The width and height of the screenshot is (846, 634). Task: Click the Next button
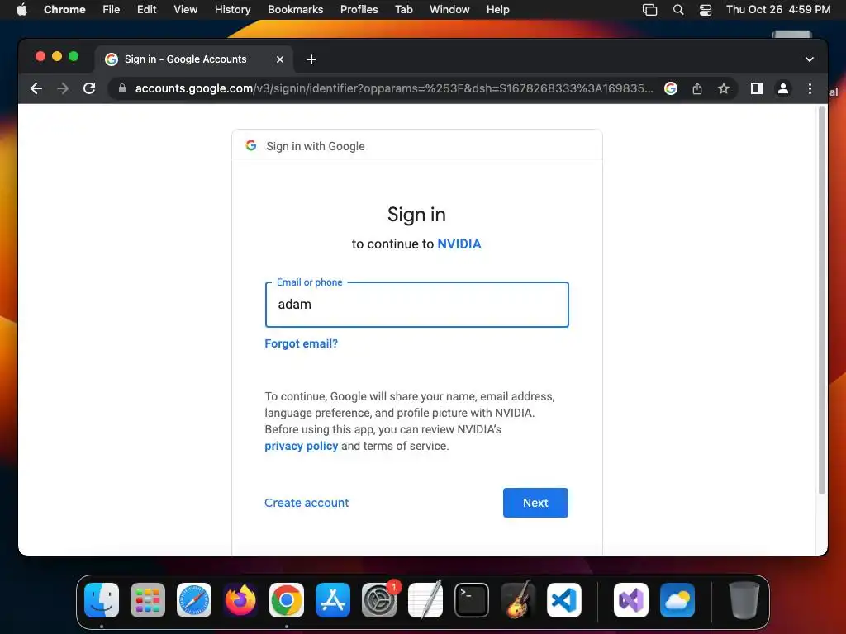(535, 503)
